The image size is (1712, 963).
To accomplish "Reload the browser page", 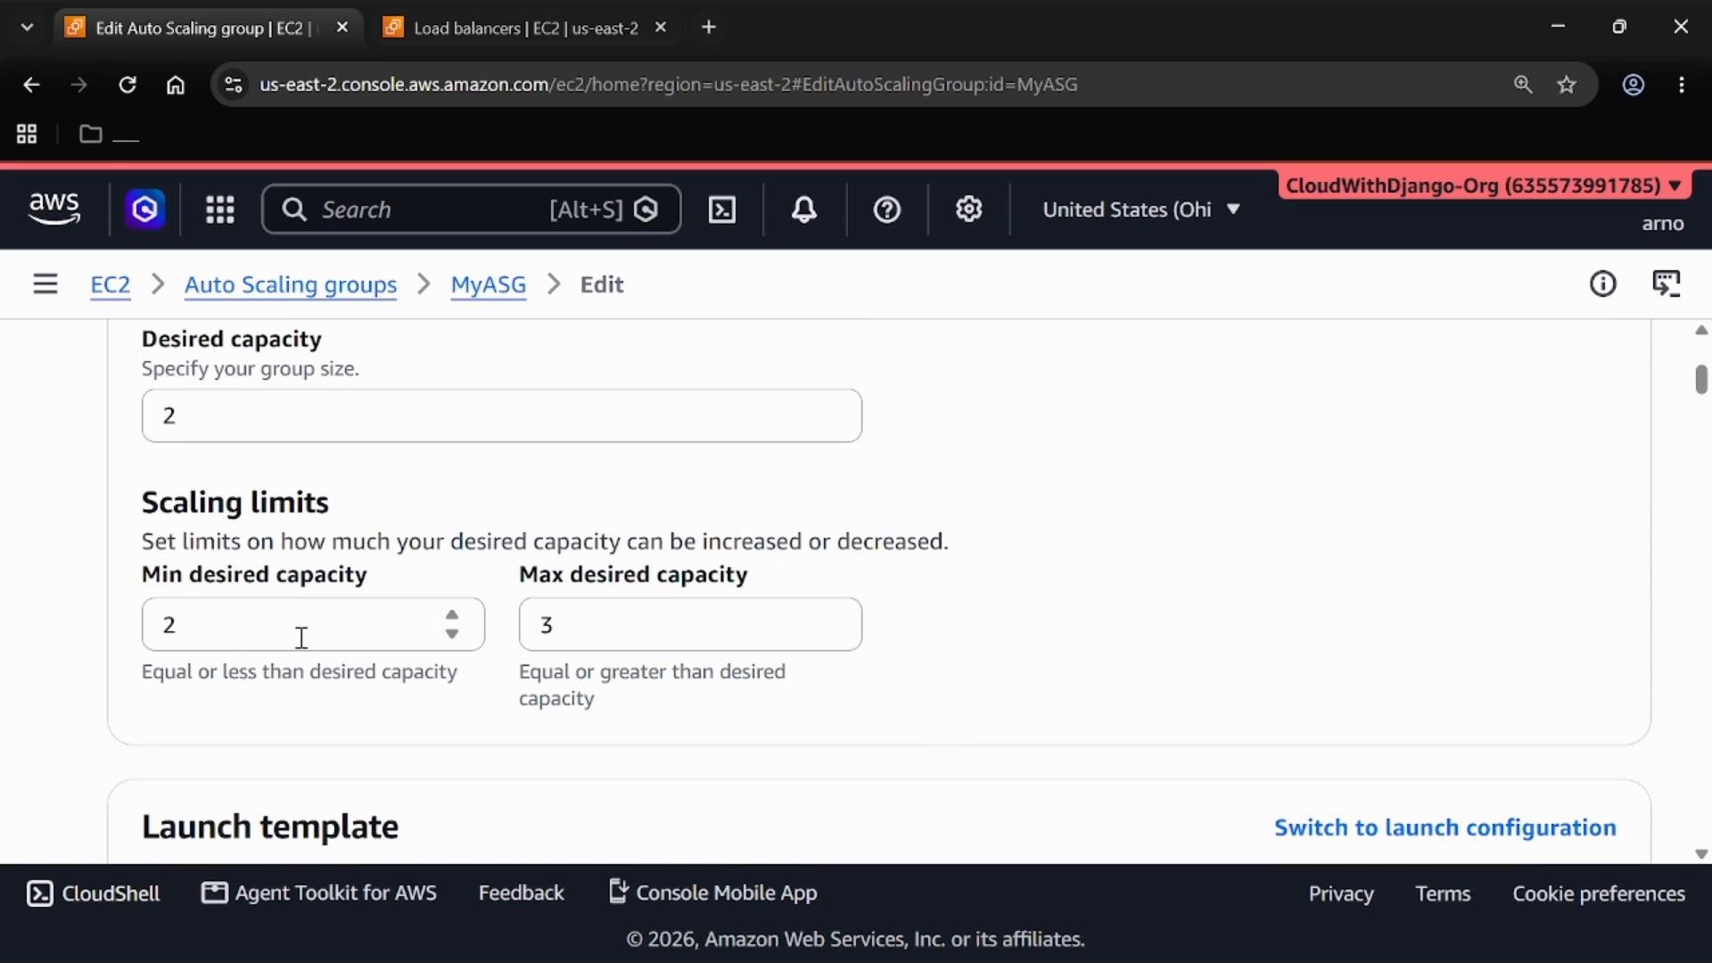I will pos(128,85).
